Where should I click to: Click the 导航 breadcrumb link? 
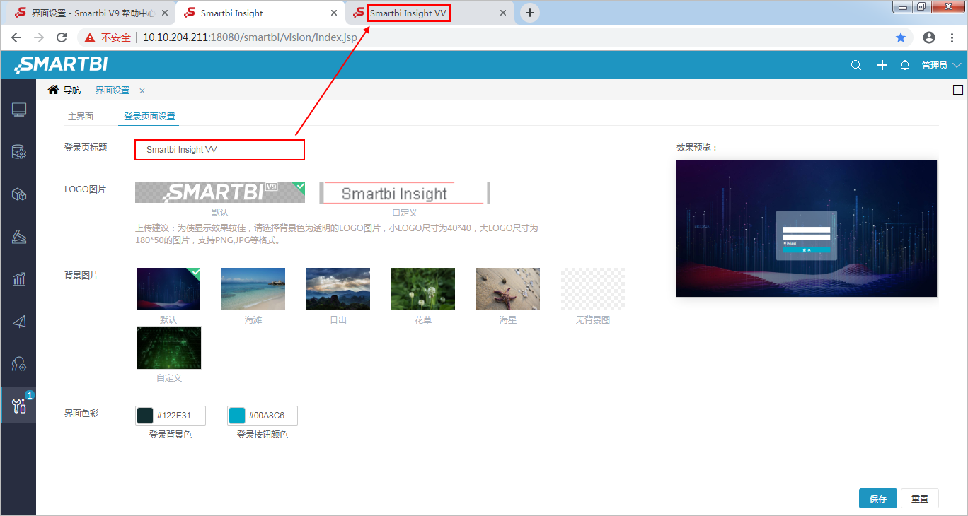pos(72,90)
